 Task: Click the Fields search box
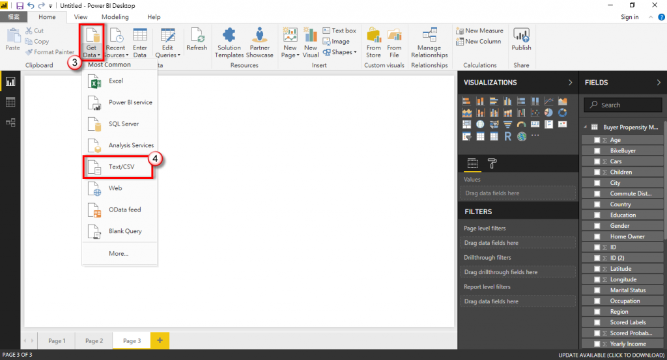[x=623, y=105]
